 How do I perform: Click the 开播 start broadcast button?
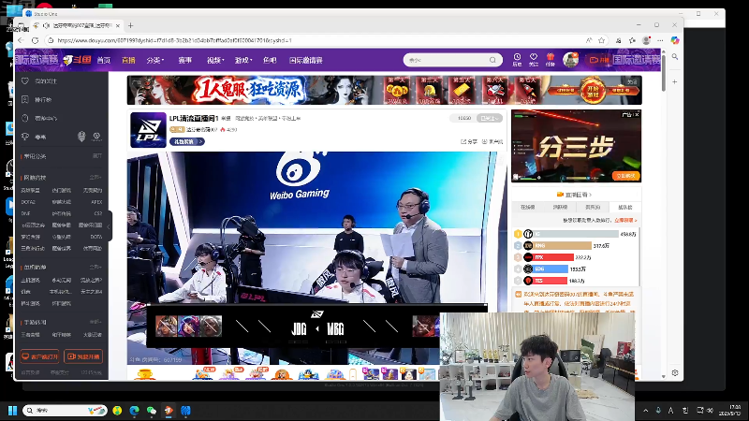point(598,60)
